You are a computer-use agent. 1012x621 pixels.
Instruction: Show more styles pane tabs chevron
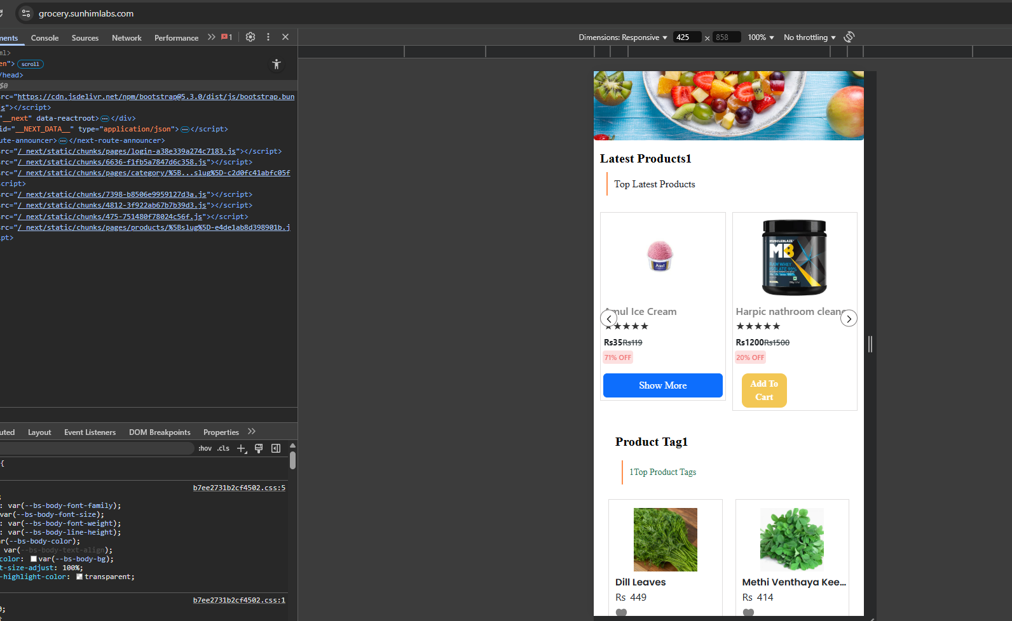(x=252, y=432)
